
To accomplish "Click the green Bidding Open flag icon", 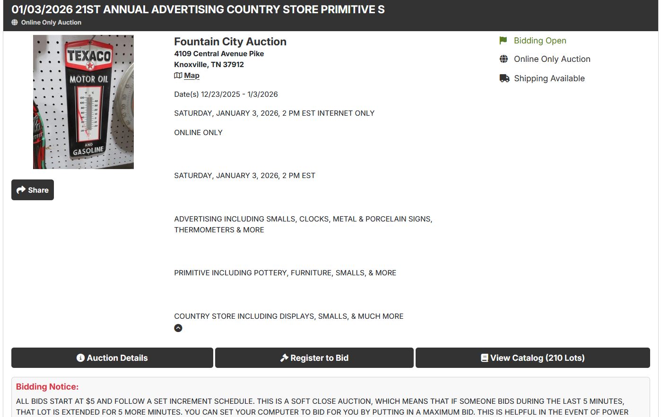I will tap(503, 41).
